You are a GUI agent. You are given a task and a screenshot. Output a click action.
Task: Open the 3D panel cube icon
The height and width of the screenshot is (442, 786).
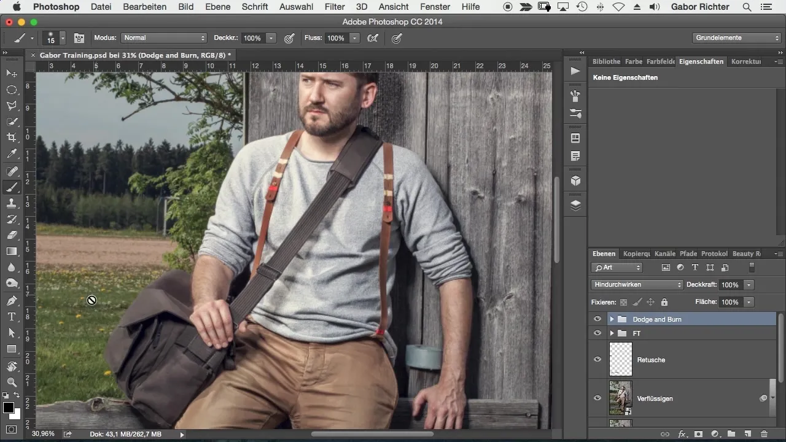tap(575, 181)
